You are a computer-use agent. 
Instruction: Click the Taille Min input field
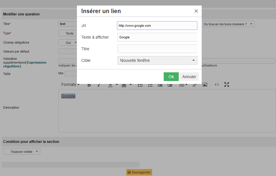[x=71, y=73]
